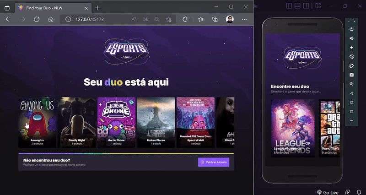Raise the emulator volume
Viewport: 366px width, 195px height.
pos(351,38)
